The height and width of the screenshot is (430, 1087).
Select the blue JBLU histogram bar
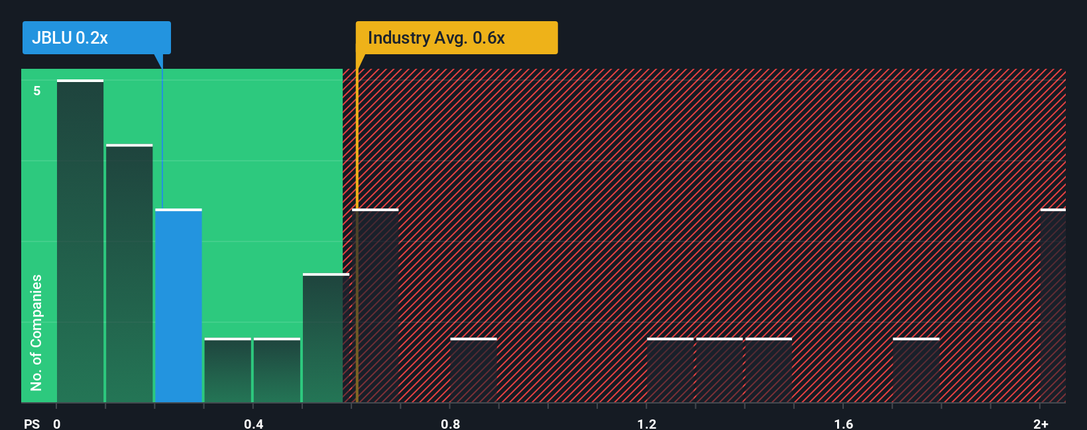(x=179, y=306)
